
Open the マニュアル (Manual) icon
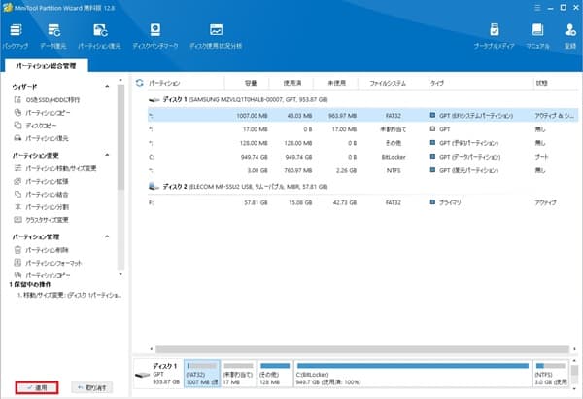[537, 36]
